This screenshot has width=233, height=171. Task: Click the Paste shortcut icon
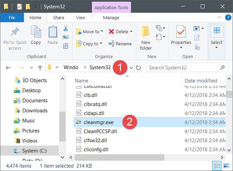[x=65, y=46]
